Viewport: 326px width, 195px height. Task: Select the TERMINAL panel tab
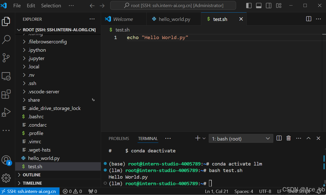(x=148, y=138)
